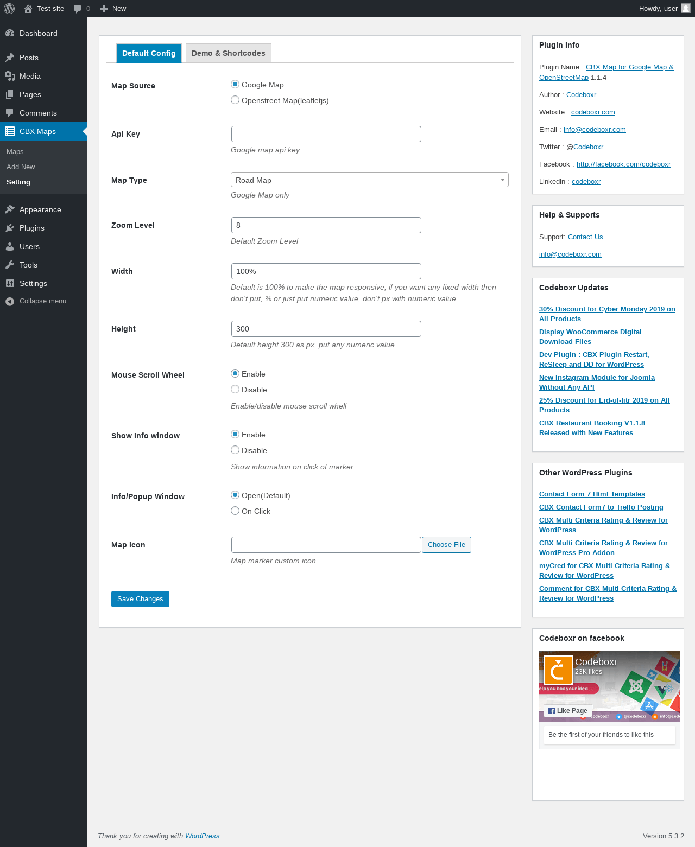Select Openstreet Map(leafletjs) radio option
695x847 pixels.
235,100
